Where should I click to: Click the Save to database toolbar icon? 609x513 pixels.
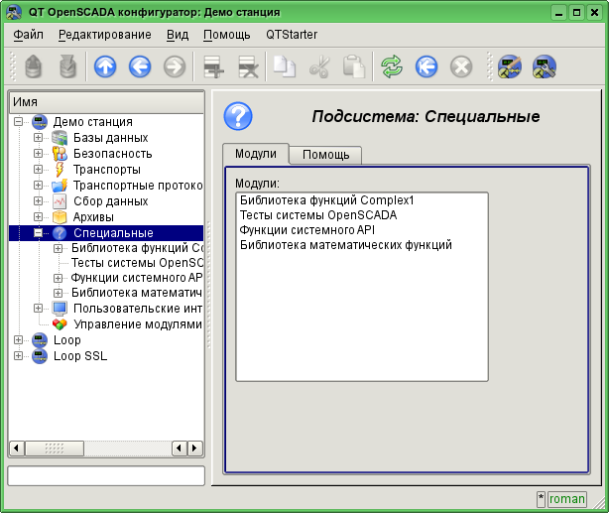pyautogui.click(x=68, y=66)
